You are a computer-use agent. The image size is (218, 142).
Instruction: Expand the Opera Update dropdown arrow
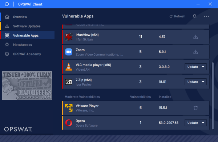203,123
